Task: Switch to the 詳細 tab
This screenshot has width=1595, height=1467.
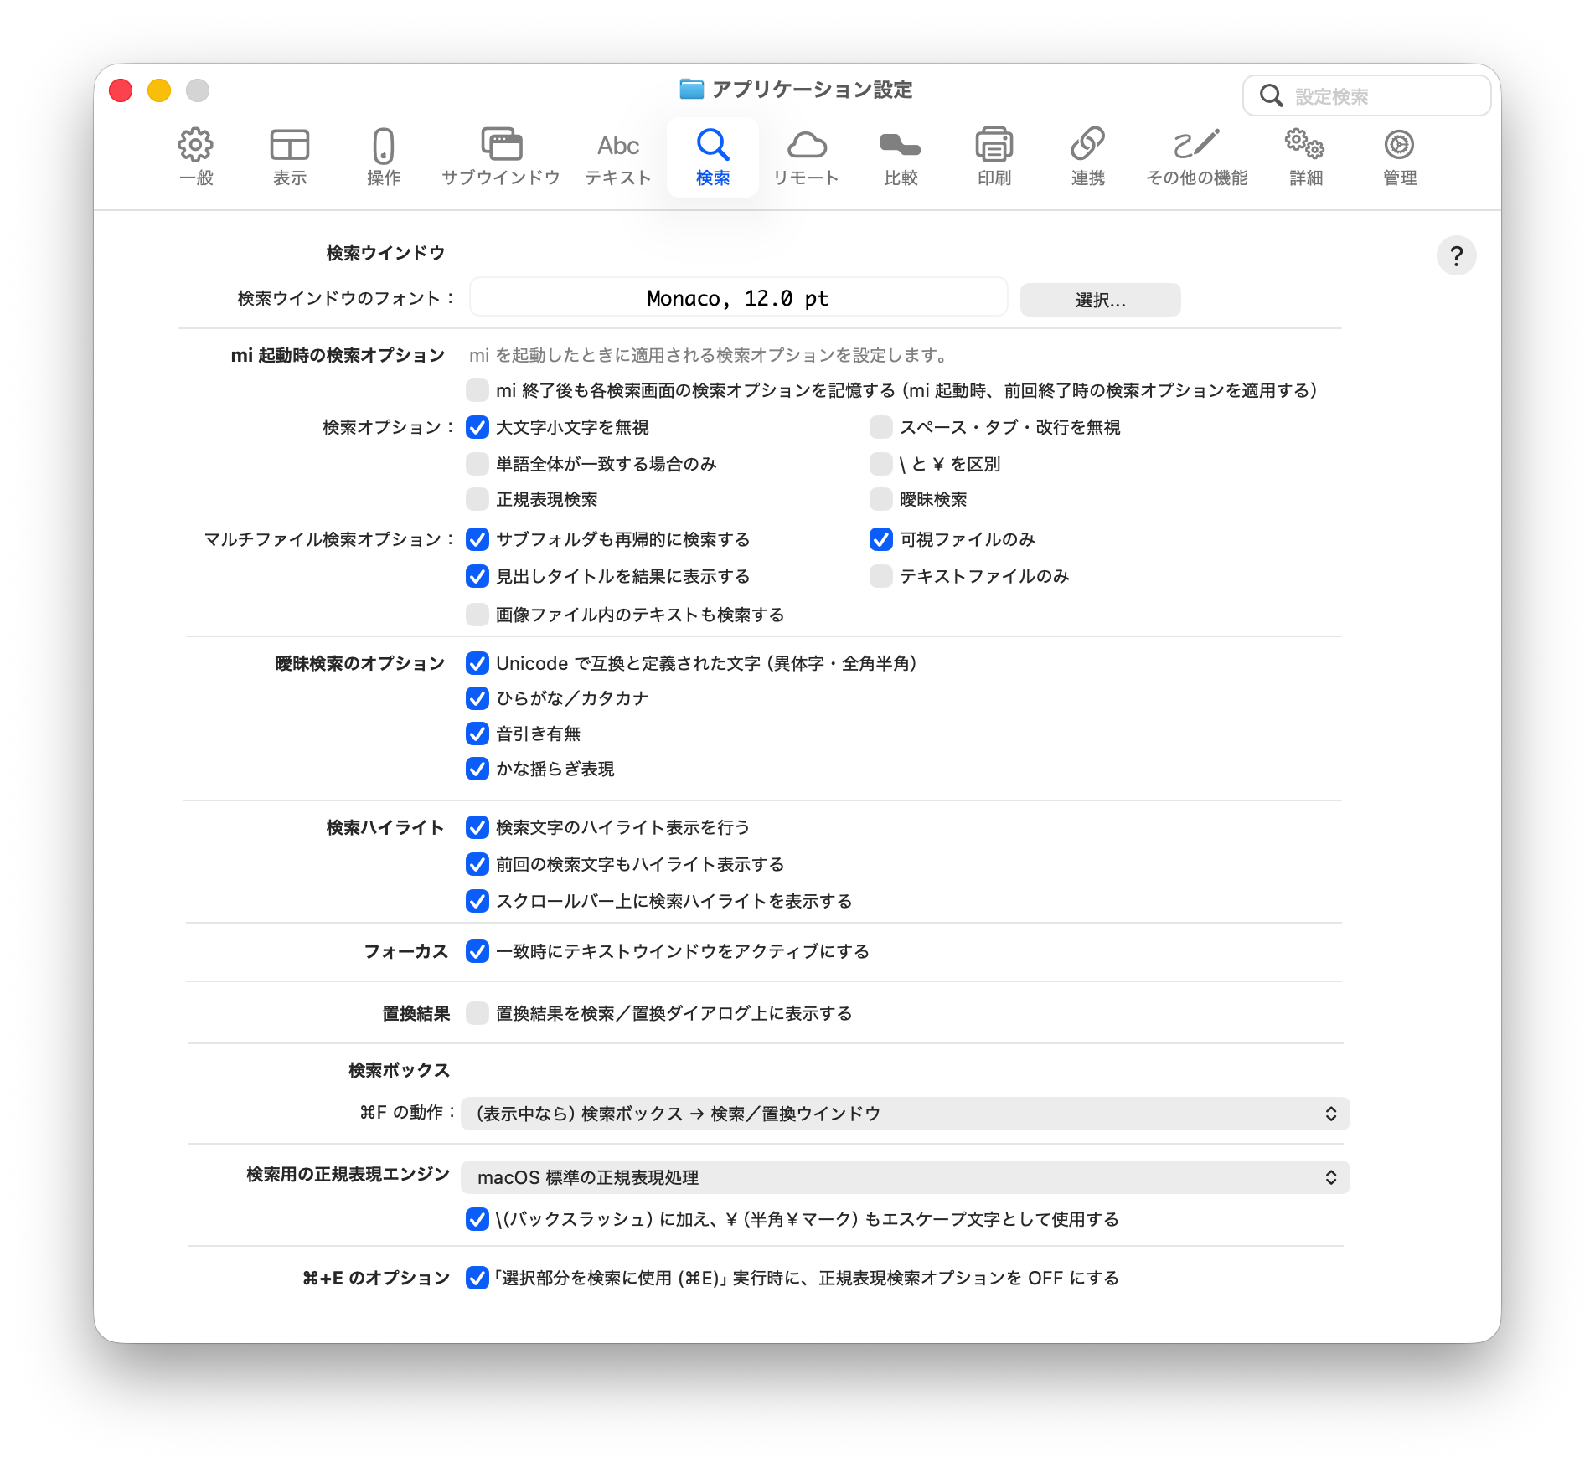Action: pyautogui.click(x=1305, y=157)
